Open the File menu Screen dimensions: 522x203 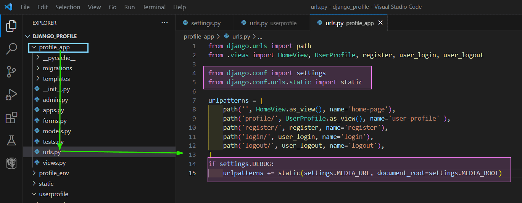pyautogui.click(x=25, y=7)
